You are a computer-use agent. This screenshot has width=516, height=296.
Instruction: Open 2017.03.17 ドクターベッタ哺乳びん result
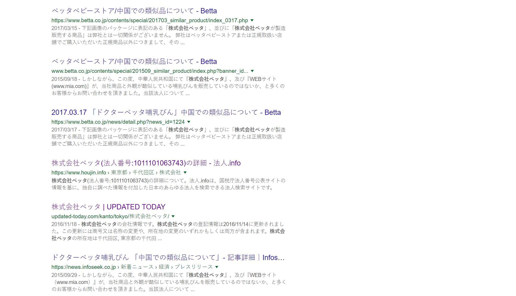(166, 113)
